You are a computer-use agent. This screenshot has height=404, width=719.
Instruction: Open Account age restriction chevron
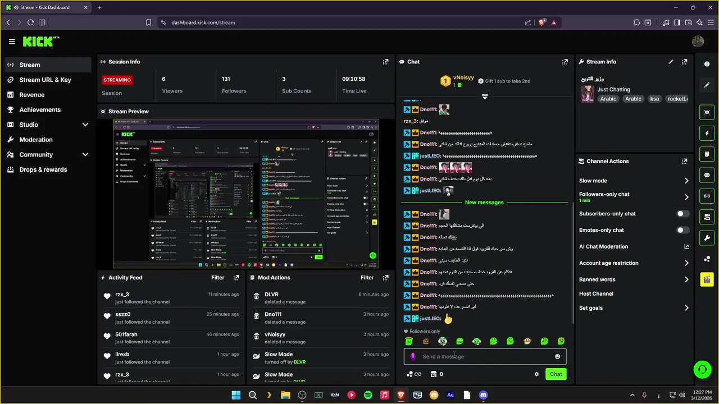(x=686, y=263)
